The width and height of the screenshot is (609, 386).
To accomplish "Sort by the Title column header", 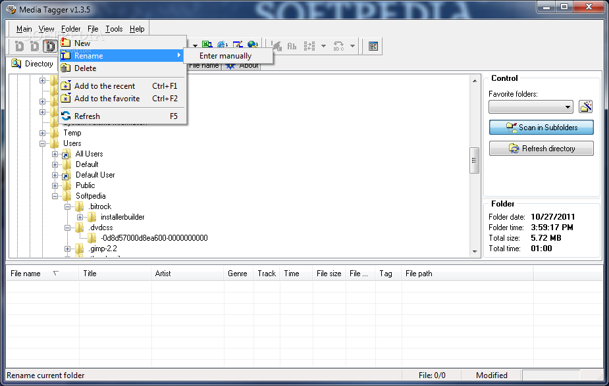I will (x=115, y=274).
